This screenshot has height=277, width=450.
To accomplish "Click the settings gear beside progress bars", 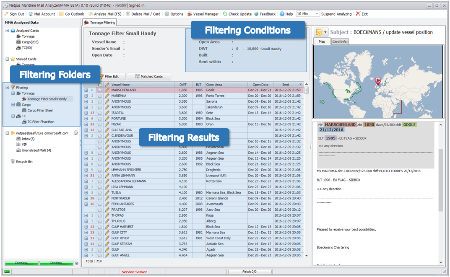I will tap(77, 263).
